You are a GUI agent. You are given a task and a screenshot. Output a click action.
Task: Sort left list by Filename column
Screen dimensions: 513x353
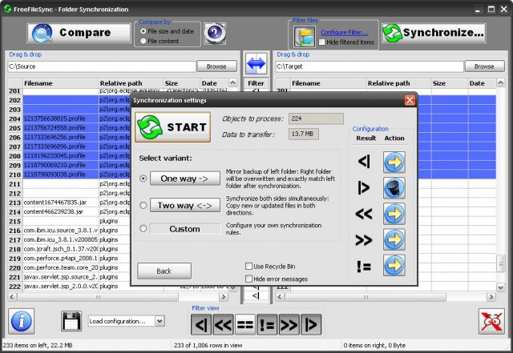click(x=61, y=83)
